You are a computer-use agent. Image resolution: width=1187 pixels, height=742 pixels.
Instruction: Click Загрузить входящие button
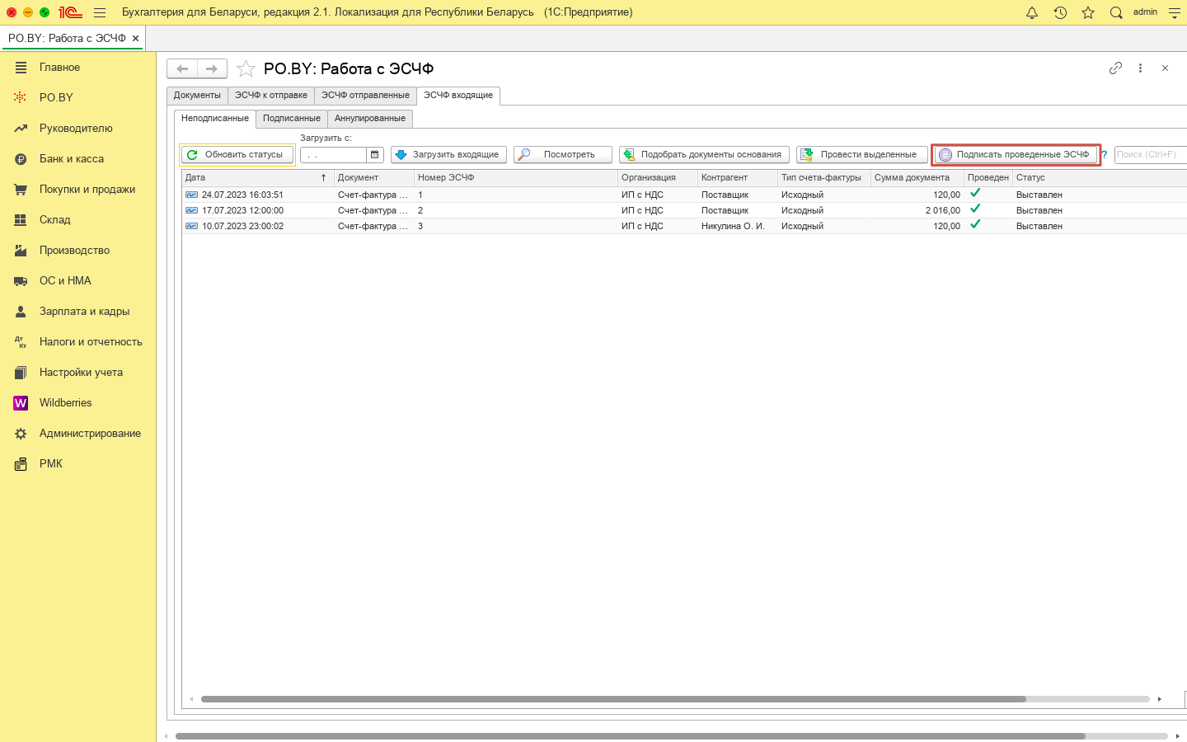click(x=448, y=154)
